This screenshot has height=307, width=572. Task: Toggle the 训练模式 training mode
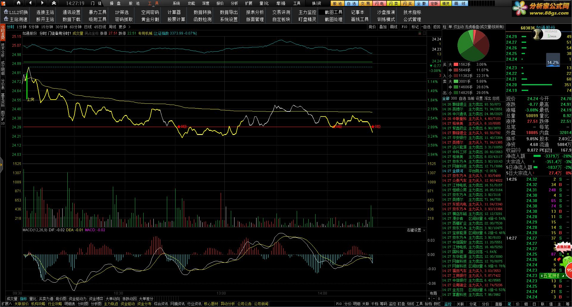click(386, 19)
